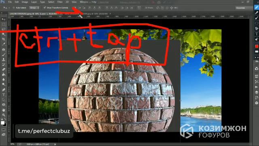Viewport: 259px width, 146px height.
Task: Select the Zoom tool
Action: tap(4, 115)
